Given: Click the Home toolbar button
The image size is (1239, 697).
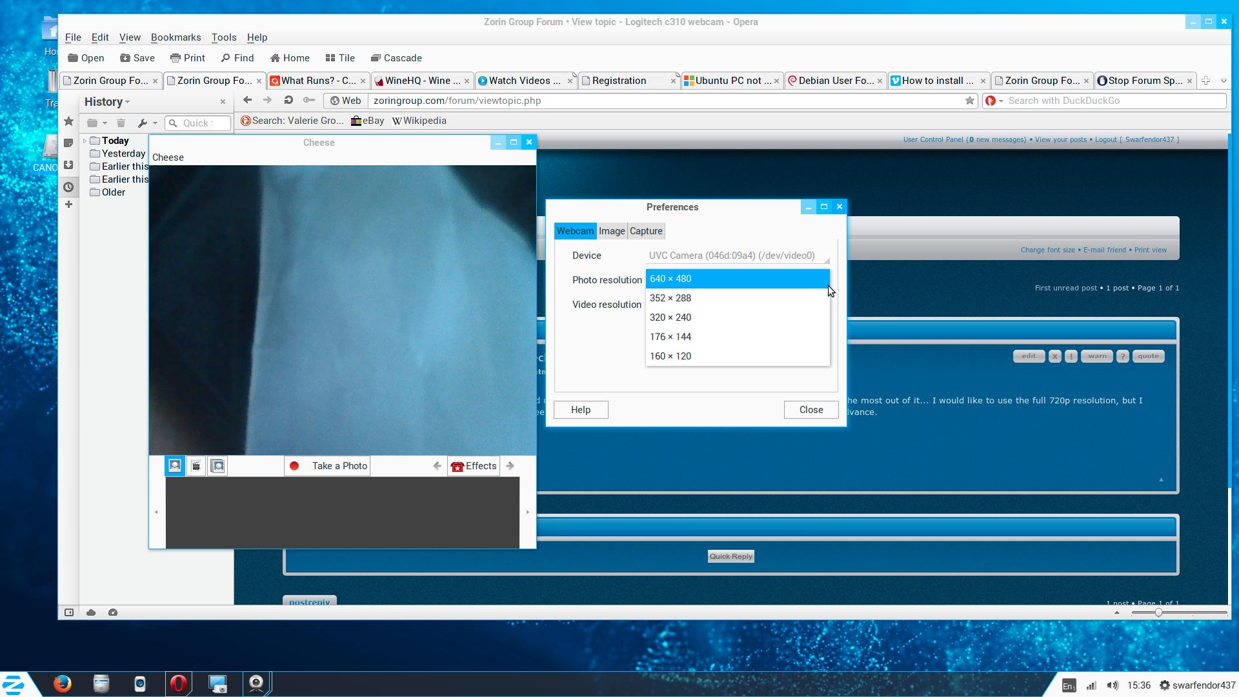Looking at the screenshot, I should click(290, 58).
